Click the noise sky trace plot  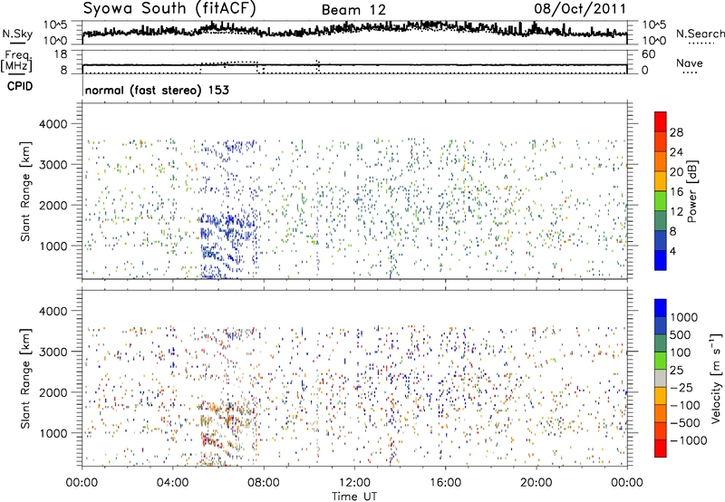pos(354,32)
